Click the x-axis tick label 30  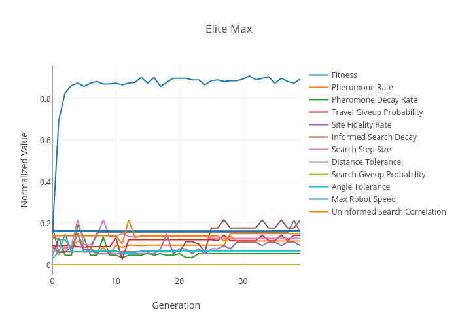pyautogui.click(x=243, y=281)
